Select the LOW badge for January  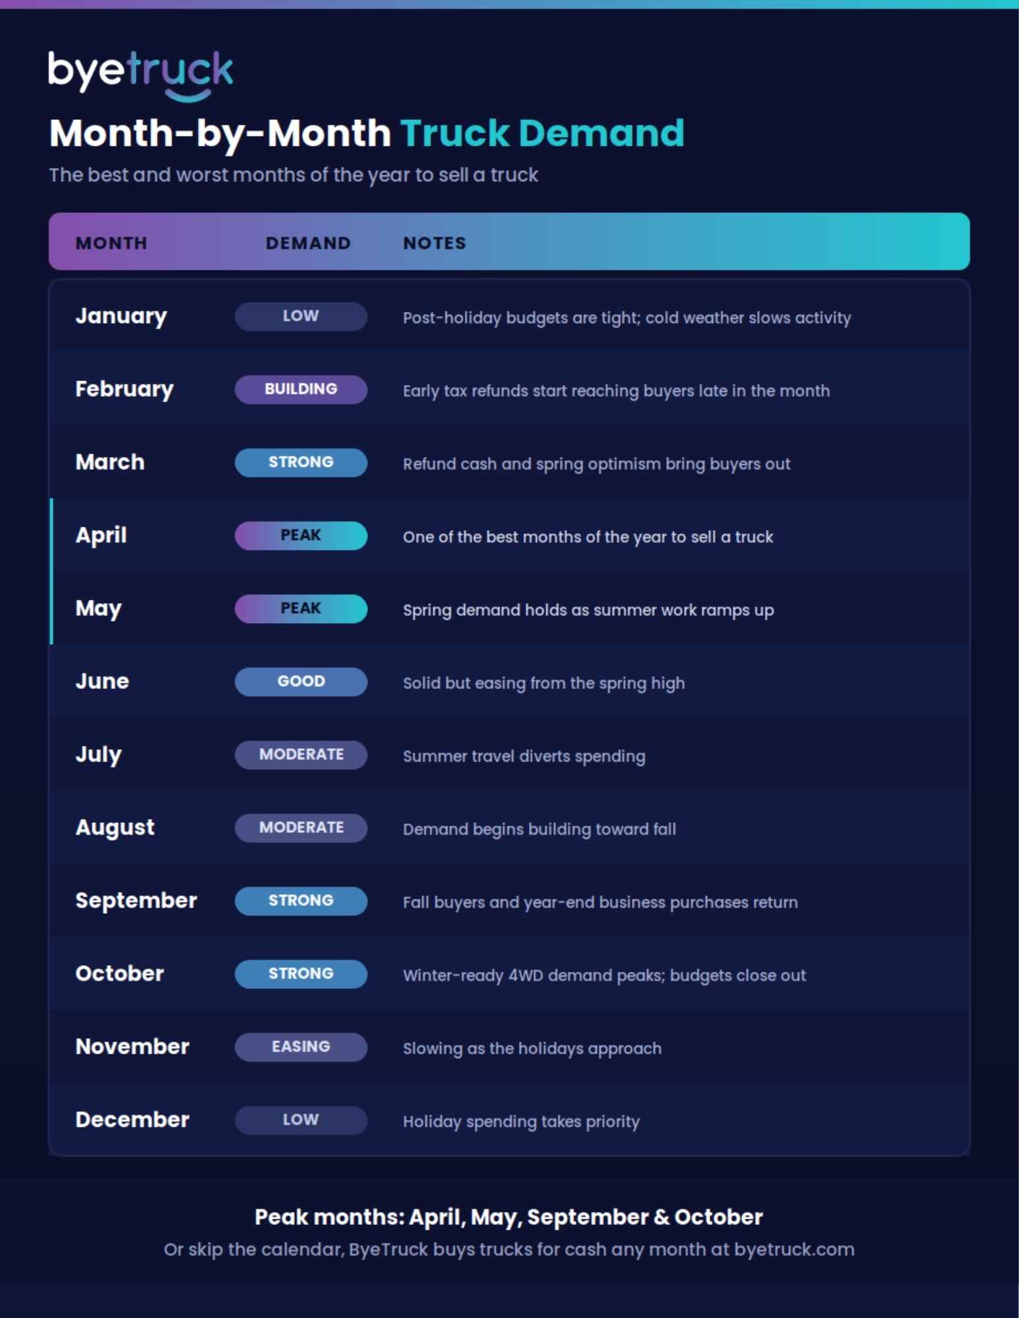[x=301, y=316]
